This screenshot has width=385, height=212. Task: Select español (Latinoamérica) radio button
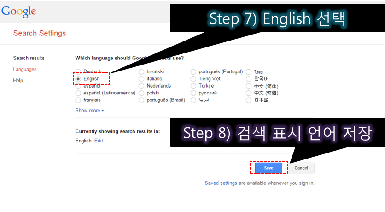point(78,93)
